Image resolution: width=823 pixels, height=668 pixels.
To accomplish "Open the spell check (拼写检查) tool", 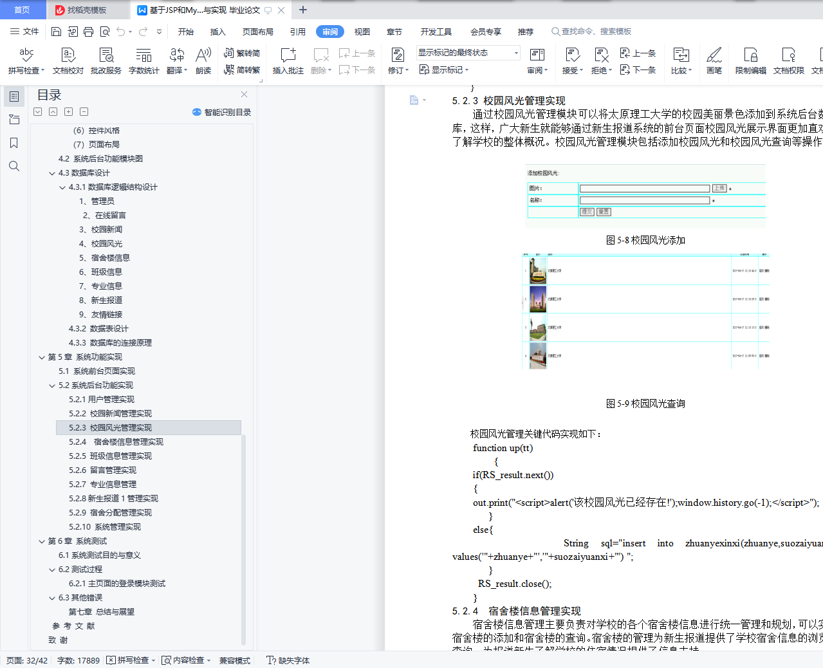I will (26, 61).
